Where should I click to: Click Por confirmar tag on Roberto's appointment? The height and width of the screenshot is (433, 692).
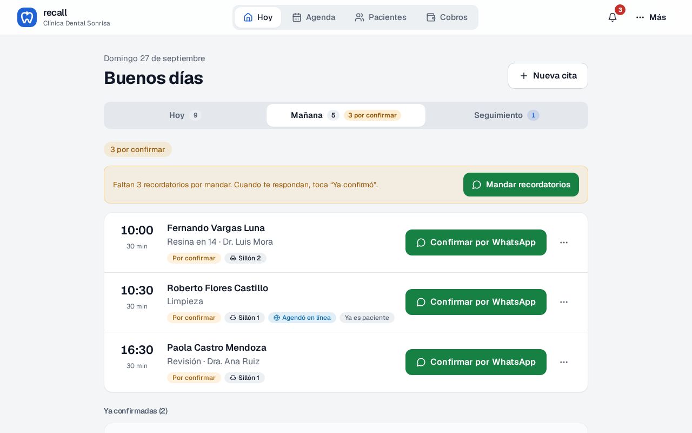click(194, 318)
